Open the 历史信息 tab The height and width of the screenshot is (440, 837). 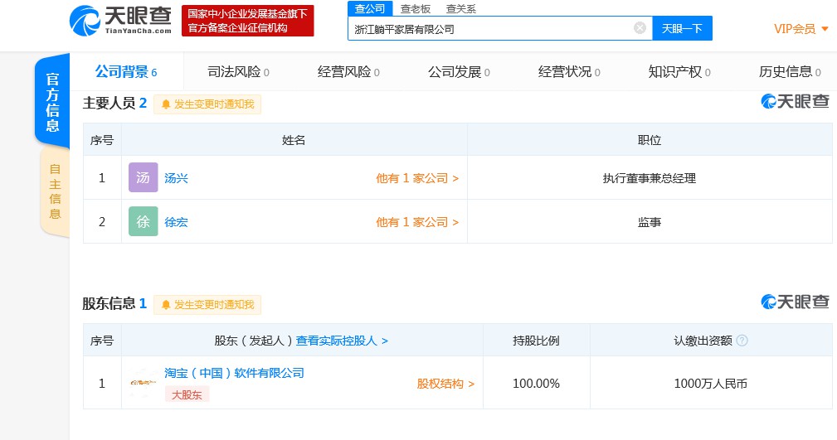coord(790,71)
